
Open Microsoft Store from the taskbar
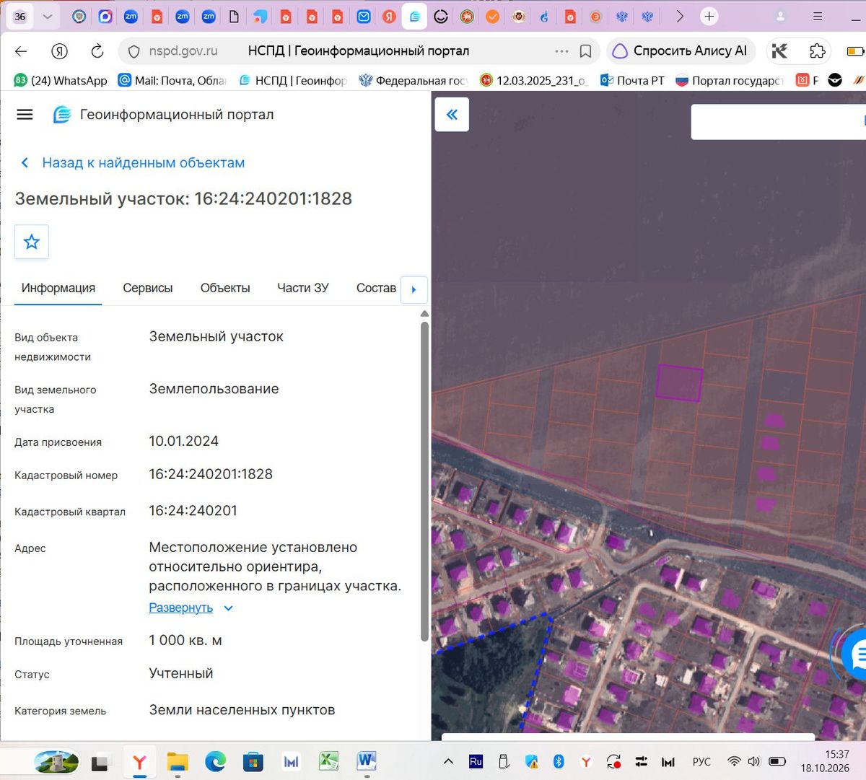(253, 761)
